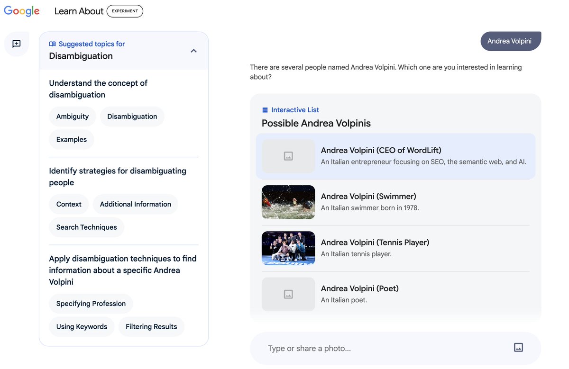
Task: Select the Using Keywords chip
Action: click(x=82, y=327)
